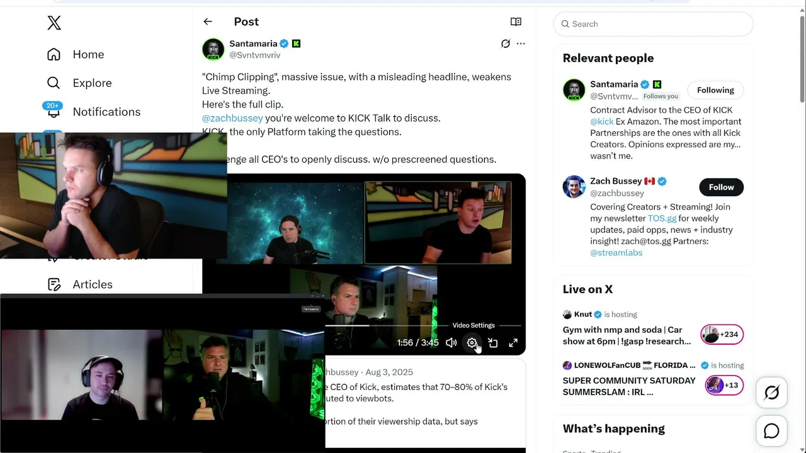Click the Following button for Santamaria

[x=715, y=90]
